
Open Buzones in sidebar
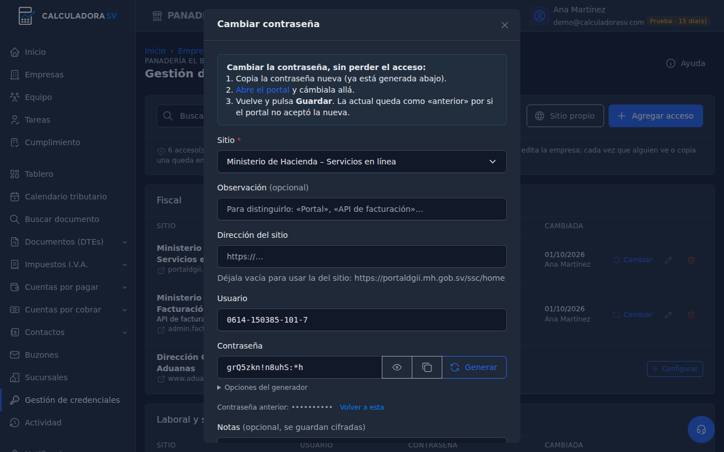click(68, 355)
